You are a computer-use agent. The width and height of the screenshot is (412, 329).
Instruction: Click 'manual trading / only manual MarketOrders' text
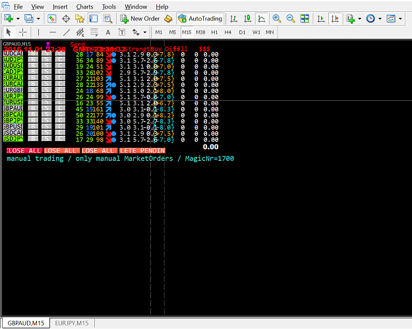click(90, 158)
